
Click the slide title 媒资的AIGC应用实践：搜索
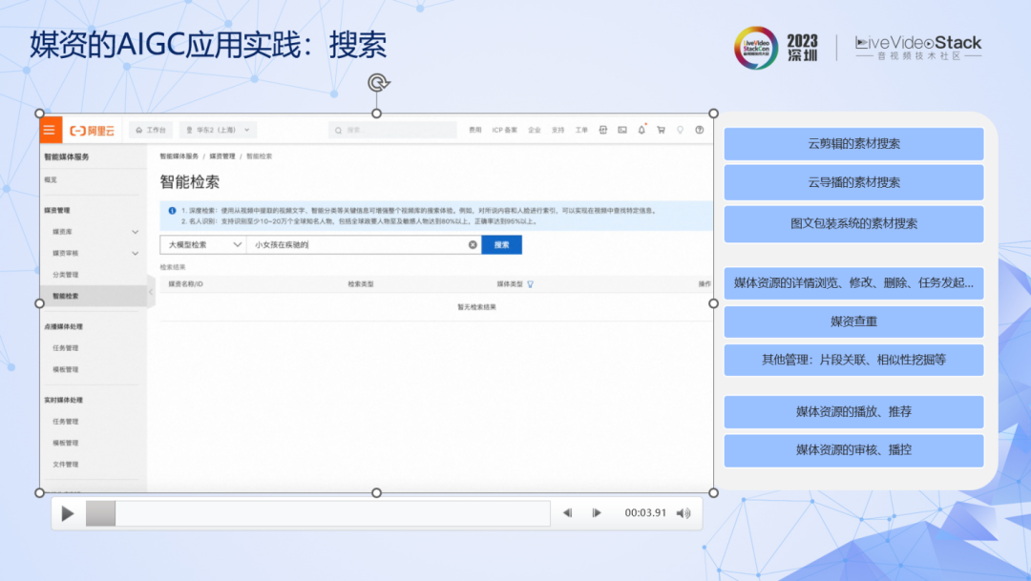[208, 45]
